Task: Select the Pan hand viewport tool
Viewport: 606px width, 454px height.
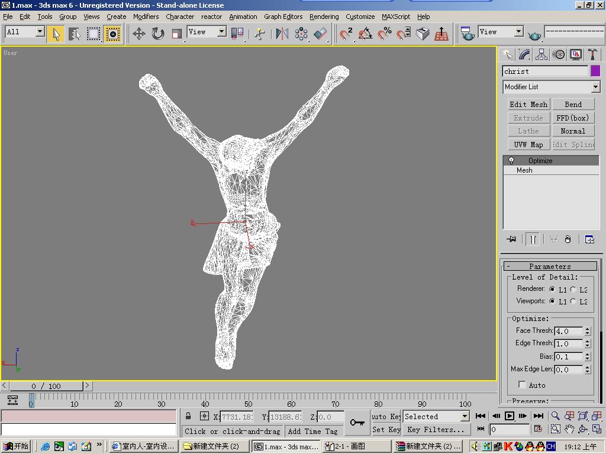Action: 569,429
